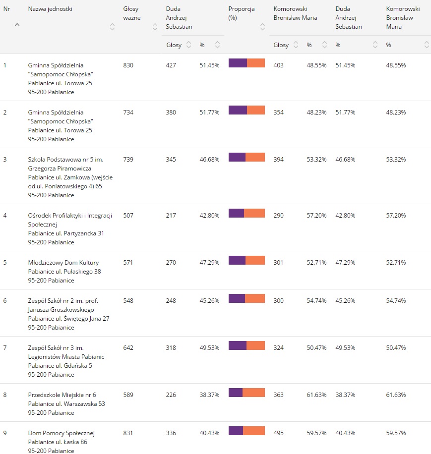Sort table by Nr column arrow
This screenshot has height=454, width=431.
[17, 25]
